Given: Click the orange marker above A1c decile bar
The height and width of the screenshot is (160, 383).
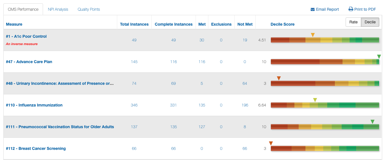Looking at the screenshot, I should tap(313, 35).
